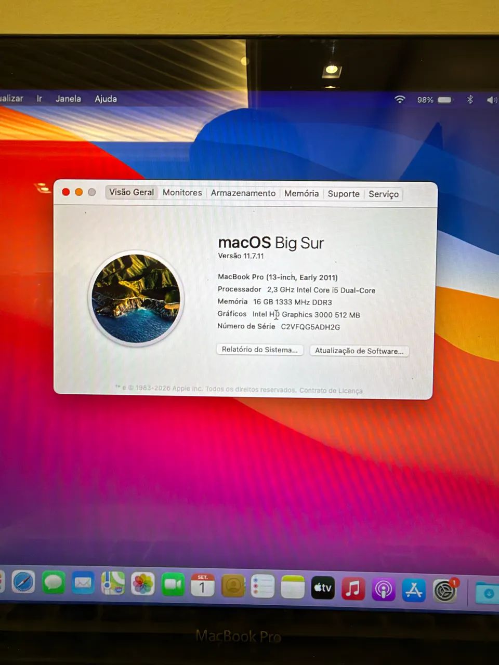Viewport: 499px width, 665px height.
Task: Open the Downloads folder in the Dock
Action: point(488,593)
